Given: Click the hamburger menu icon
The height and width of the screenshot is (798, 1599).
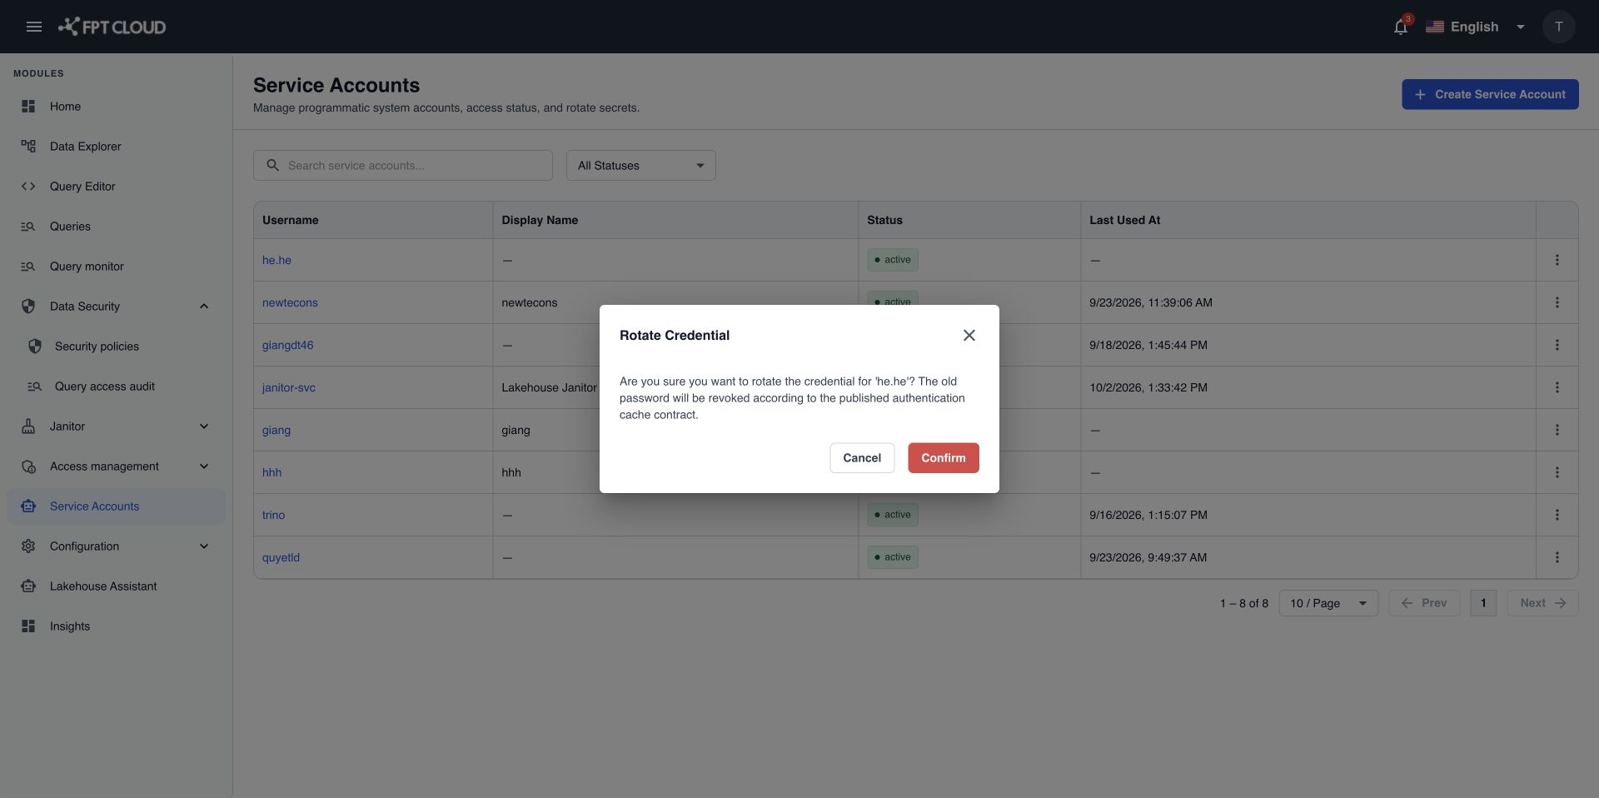Looking at the screenshot, I should (34, 27).
